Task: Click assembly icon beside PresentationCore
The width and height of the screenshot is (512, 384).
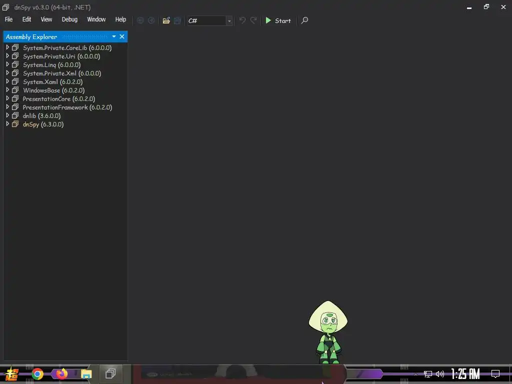Action: (x=15, y=98)
